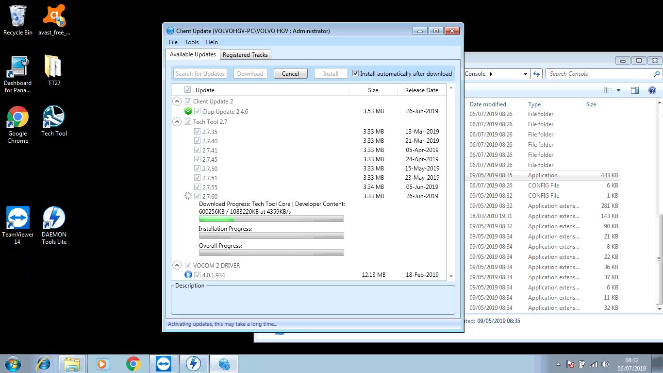The image size is (663, 373).
Task: Toggle the VOCOM 2 DRIVER group checkbox
Action: 188,265
